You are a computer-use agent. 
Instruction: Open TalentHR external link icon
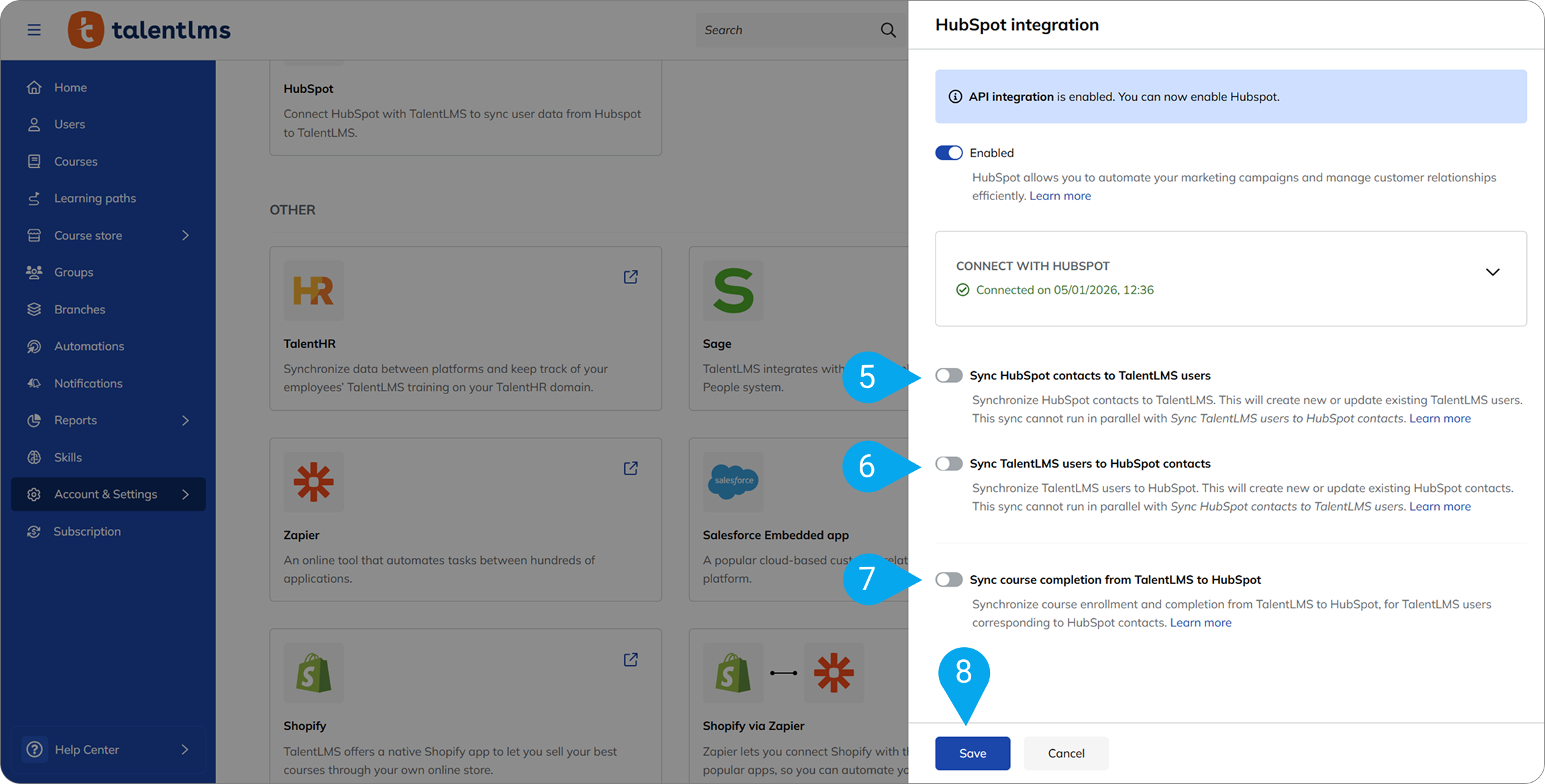(630, 277)
